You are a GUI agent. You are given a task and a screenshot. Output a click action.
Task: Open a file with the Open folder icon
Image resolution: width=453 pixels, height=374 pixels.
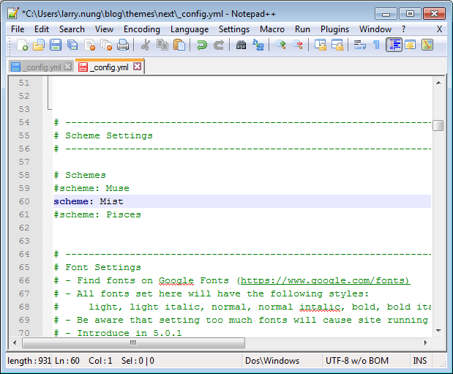[39, 45]
